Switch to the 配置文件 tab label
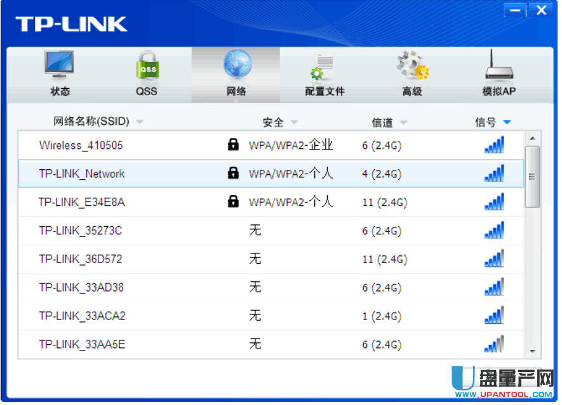Viewport: 562px width, 405px height. [x=324, y=91]
